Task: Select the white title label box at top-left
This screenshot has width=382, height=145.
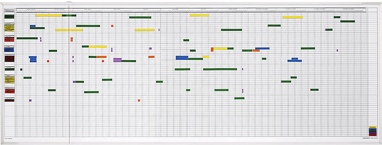Action: coord(10,11)
